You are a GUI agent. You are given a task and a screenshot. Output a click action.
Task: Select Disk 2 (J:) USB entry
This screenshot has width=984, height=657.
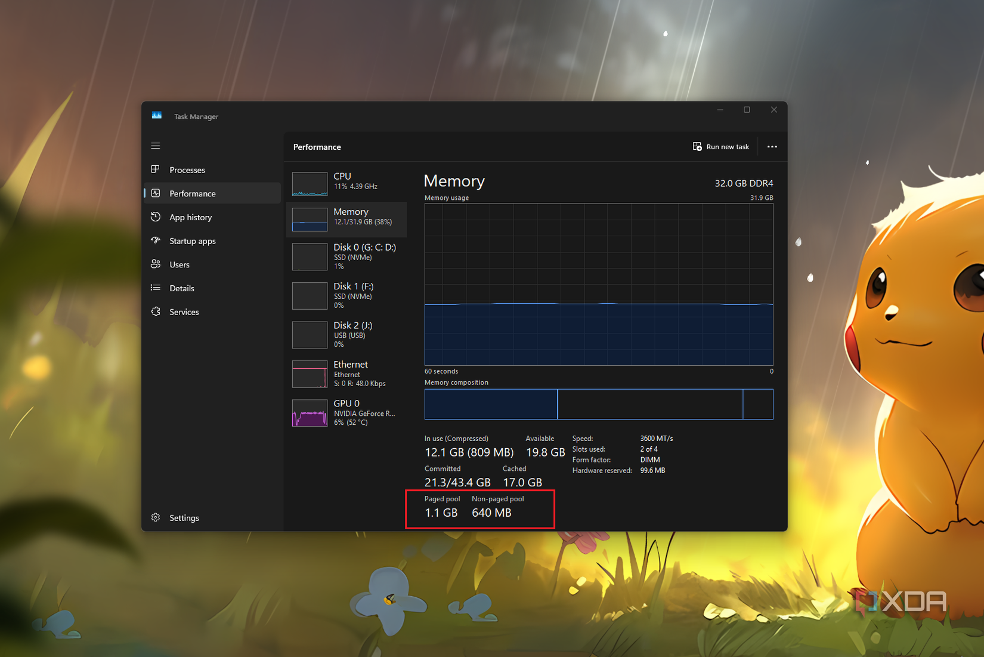[x=346, y=335]
